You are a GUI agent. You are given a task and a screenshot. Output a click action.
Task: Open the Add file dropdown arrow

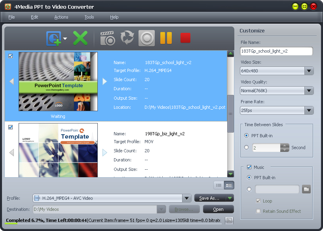coord(65,38)
